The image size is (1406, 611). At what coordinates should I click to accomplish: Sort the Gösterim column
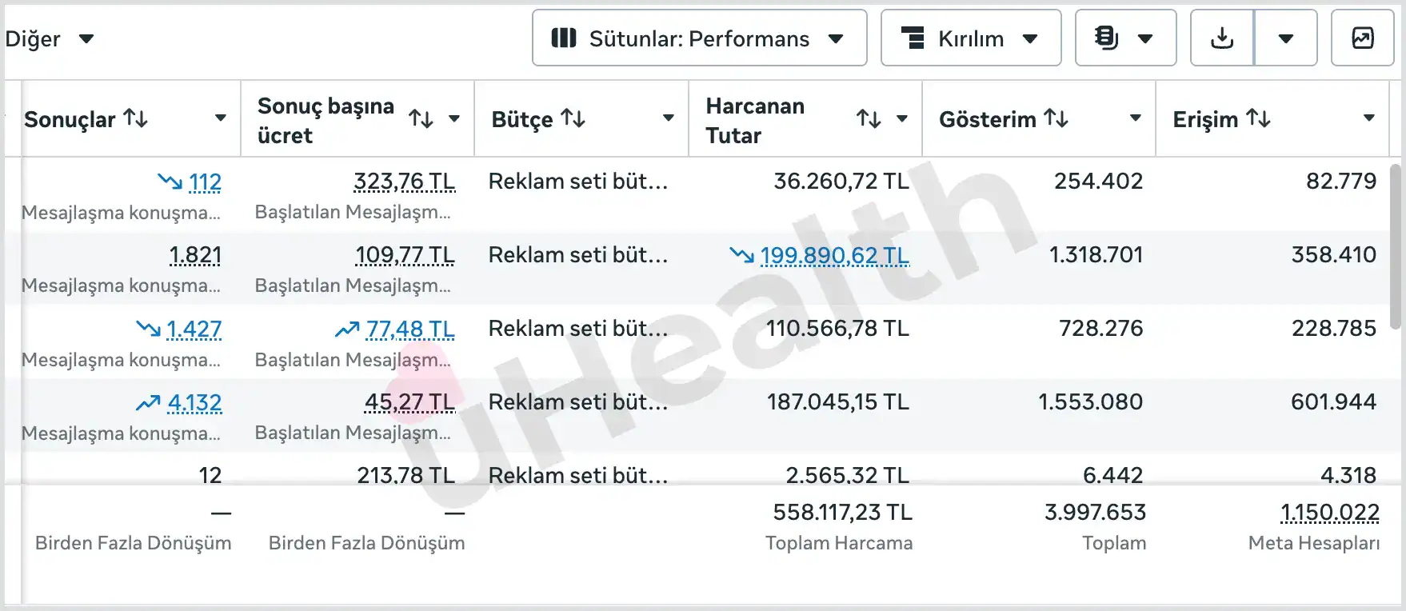click(x=1056, y=118)
